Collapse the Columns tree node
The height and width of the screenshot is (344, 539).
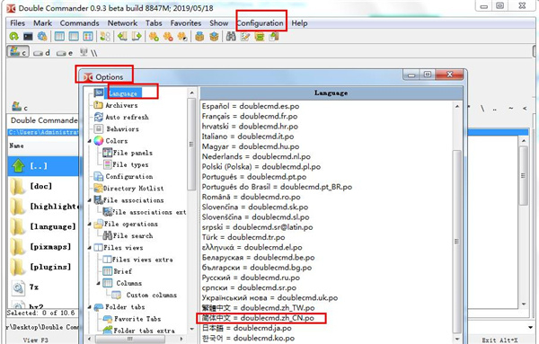pos(98,283)
